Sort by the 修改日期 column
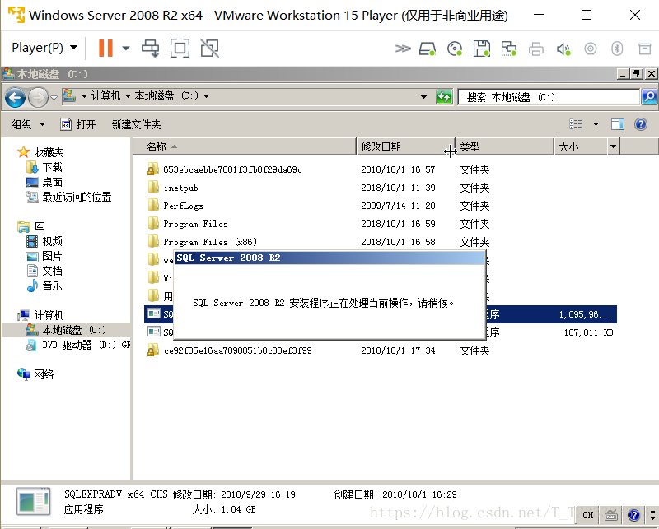The height and width of the screenshot is (529, 659). click(405, 146)
